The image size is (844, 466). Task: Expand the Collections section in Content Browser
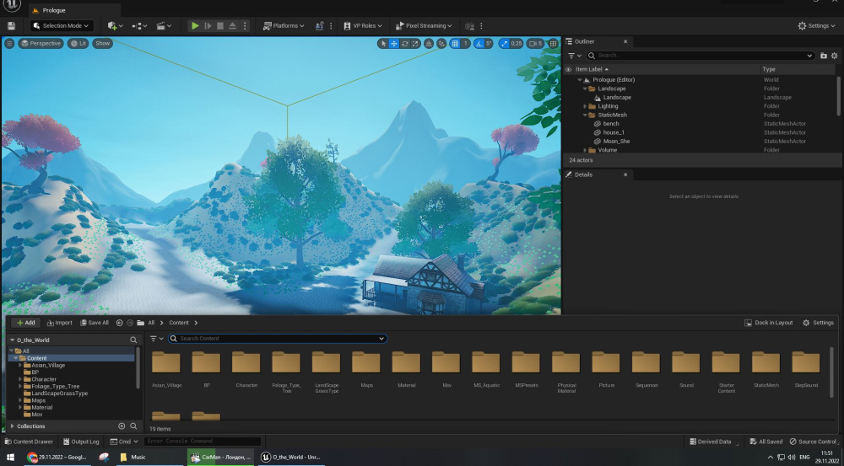point(12,426)
